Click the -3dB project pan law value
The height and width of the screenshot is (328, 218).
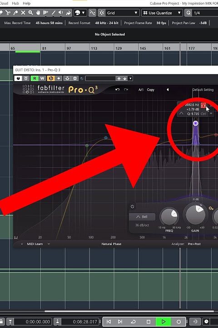click(203, 23)
